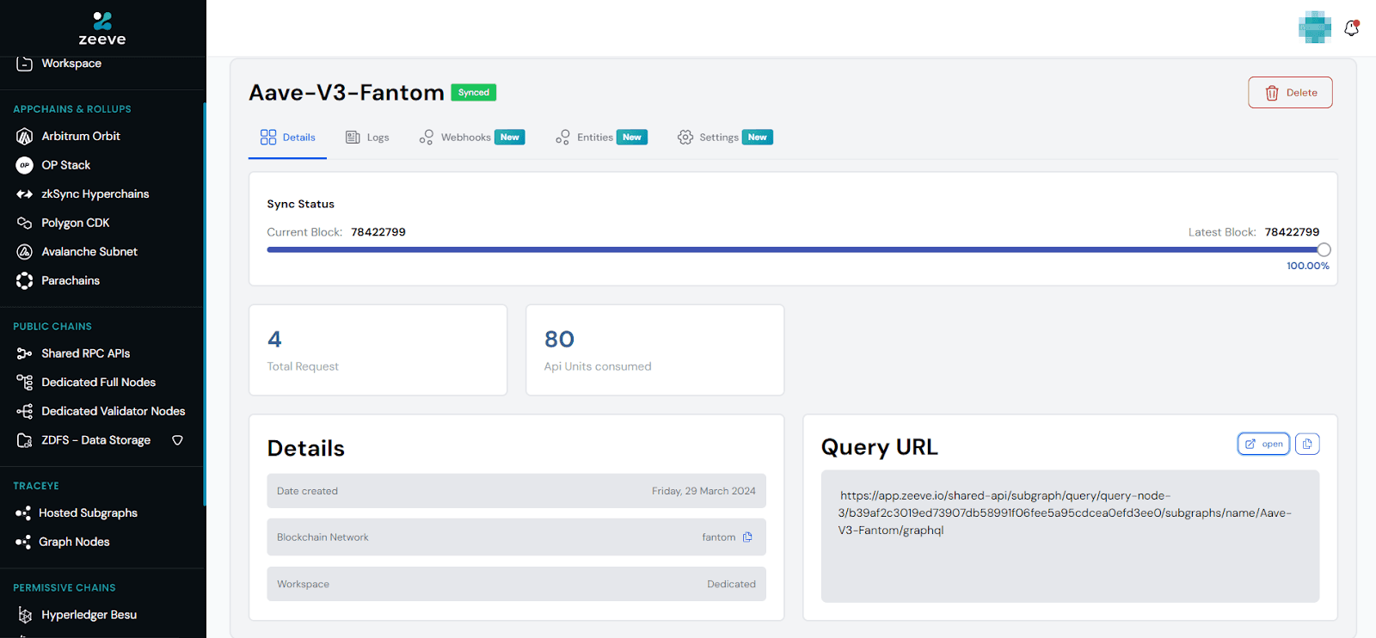
Task: Click the Workspace Dedicated row
Action: tap(516, 584)
